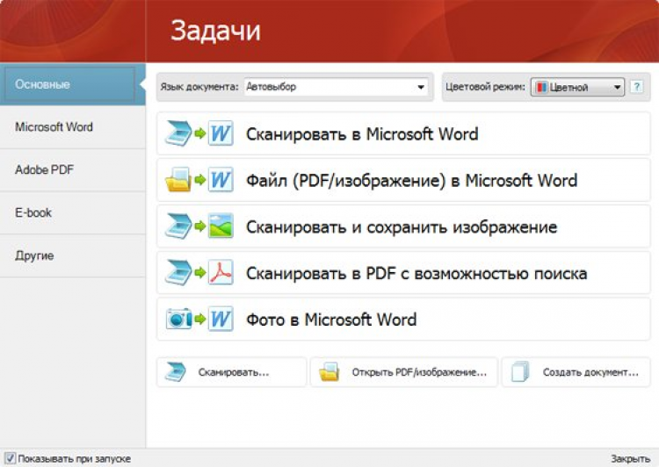Start Сканировать в Microsoft Word task

(403, 134)
